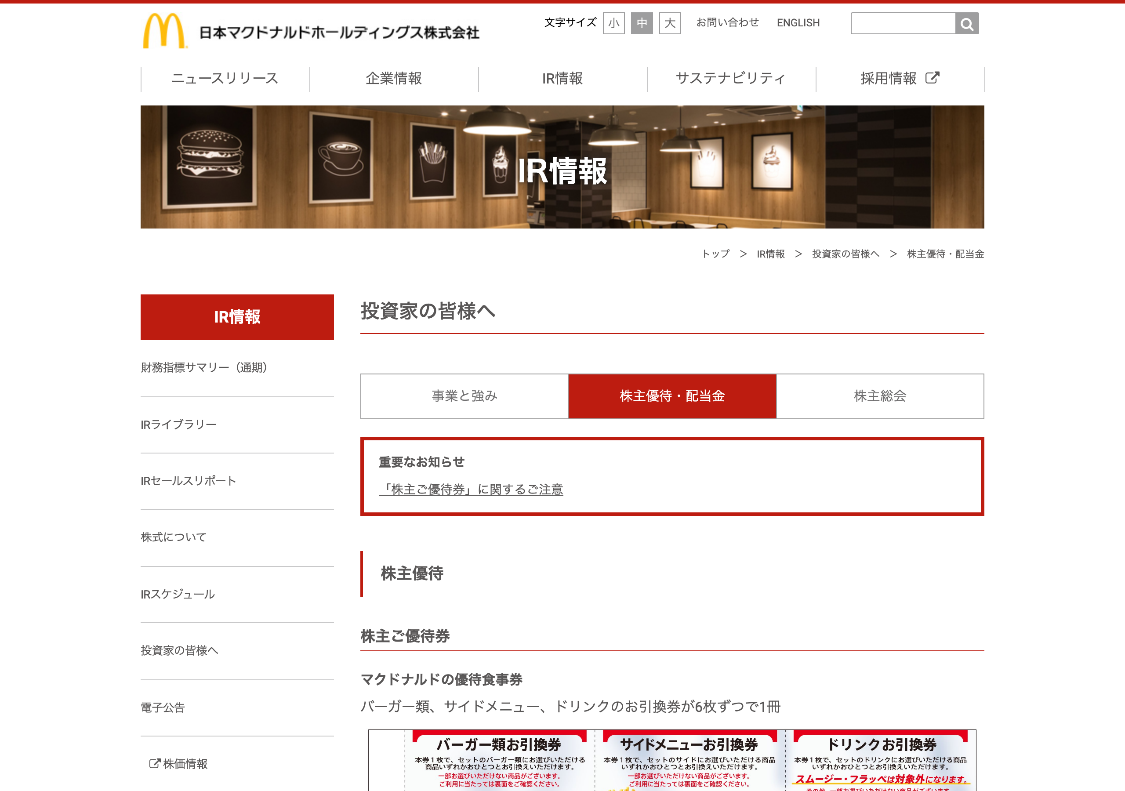
Task: Open IRセールスリポート in sidebar
Action: [237, 481]
